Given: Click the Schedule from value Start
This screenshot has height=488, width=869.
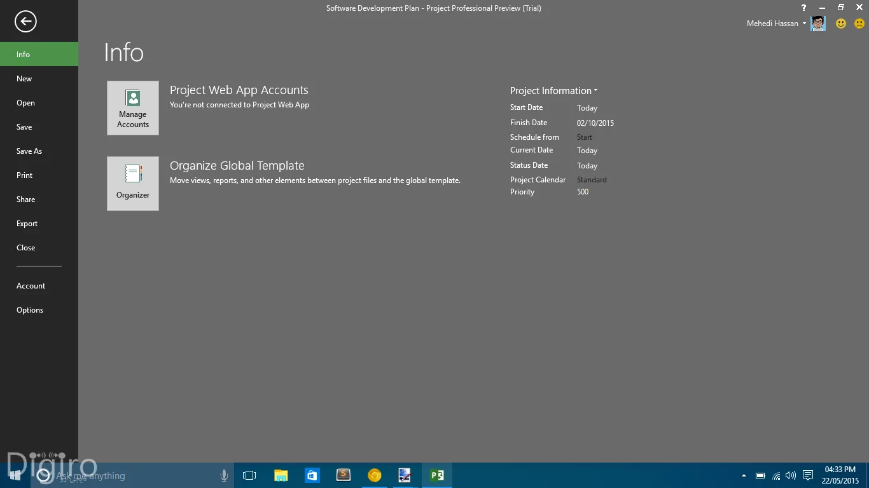Looking at the screenshot, I should (x=585, y=137).
